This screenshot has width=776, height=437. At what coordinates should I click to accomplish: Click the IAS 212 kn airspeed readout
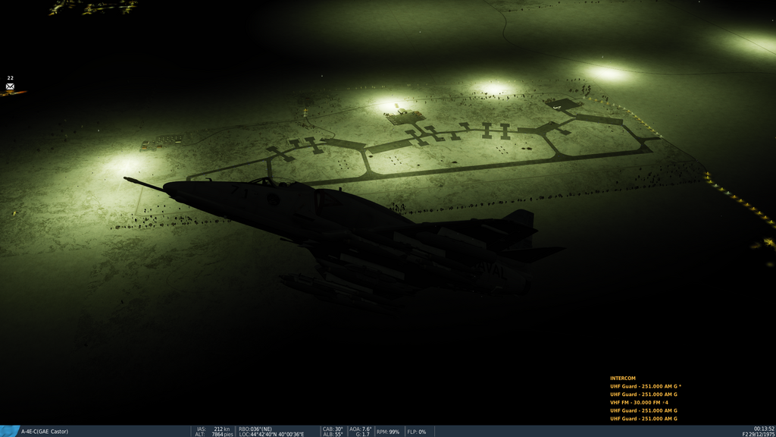point(213,429)
